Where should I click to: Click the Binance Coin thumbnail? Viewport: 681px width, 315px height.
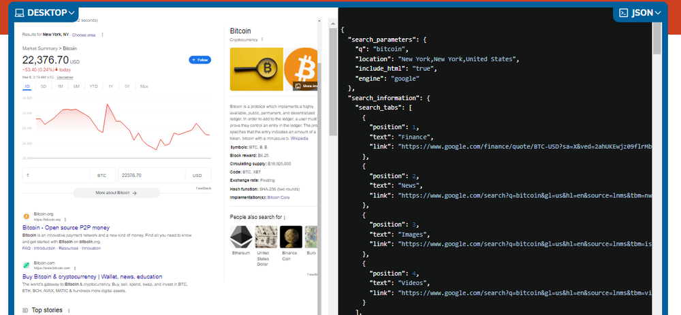pyautogui.click(x=291, y=237)
